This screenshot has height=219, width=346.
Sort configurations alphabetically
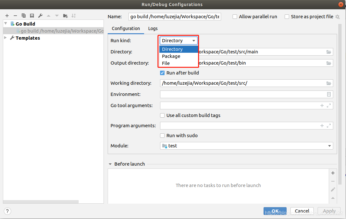pos(73,16)
